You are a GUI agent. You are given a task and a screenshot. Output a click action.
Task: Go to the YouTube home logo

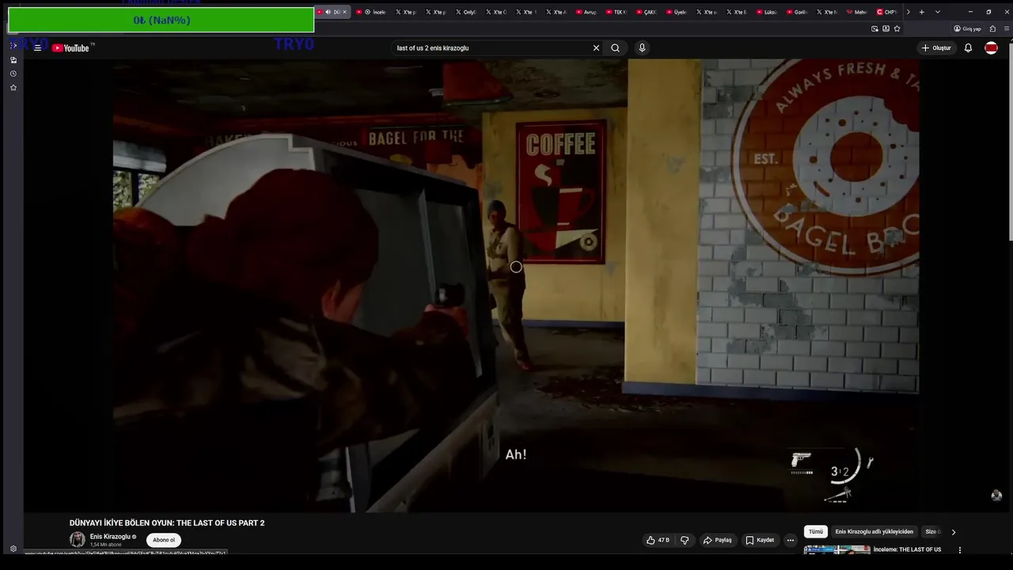coord(71,48)
